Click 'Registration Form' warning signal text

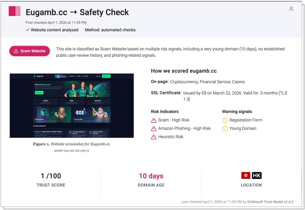coord(246,120)
